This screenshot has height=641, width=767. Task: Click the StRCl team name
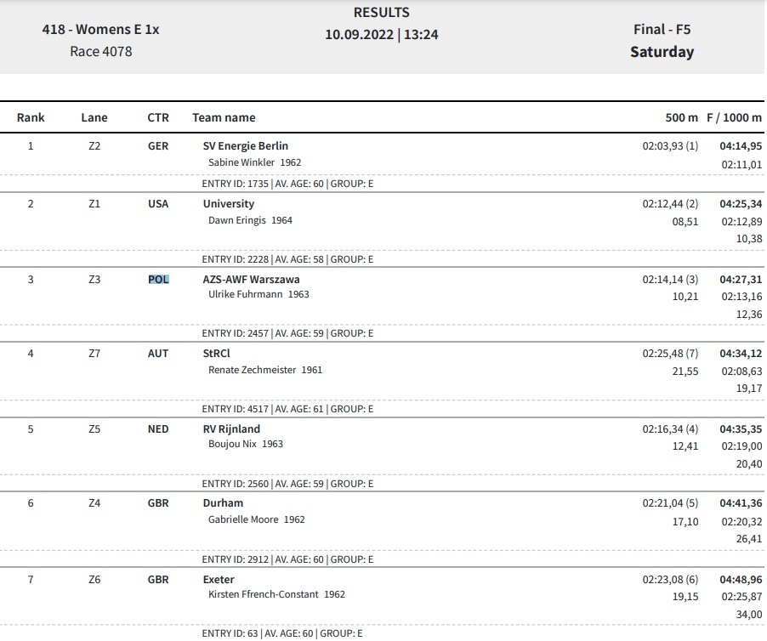click(216, 354)
